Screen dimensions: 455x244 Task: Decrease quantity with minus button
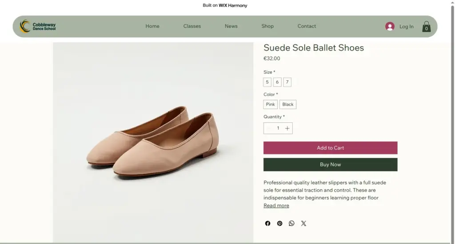(x=269, y=128)
